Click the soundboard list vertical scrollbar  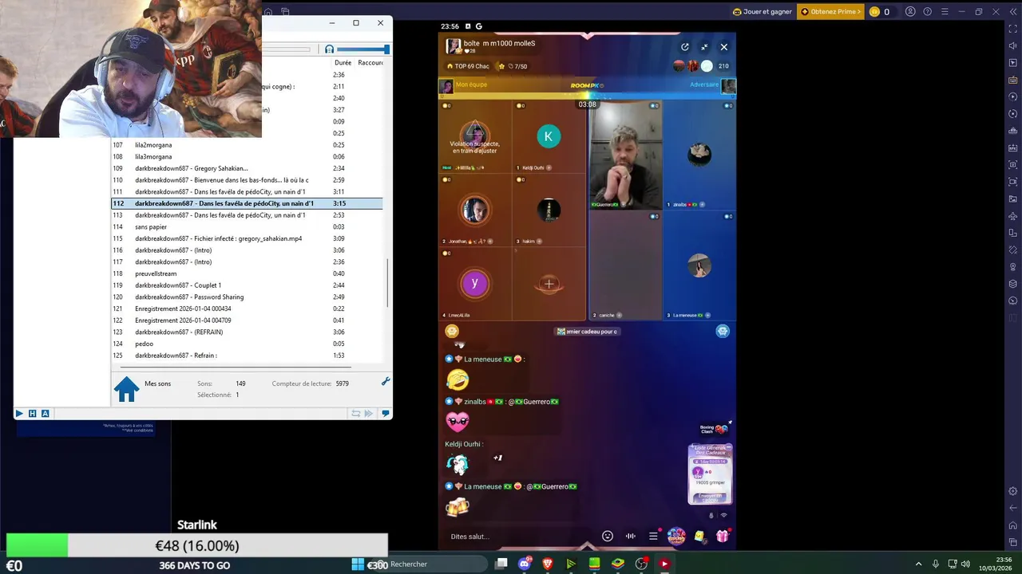pos(388,283)
